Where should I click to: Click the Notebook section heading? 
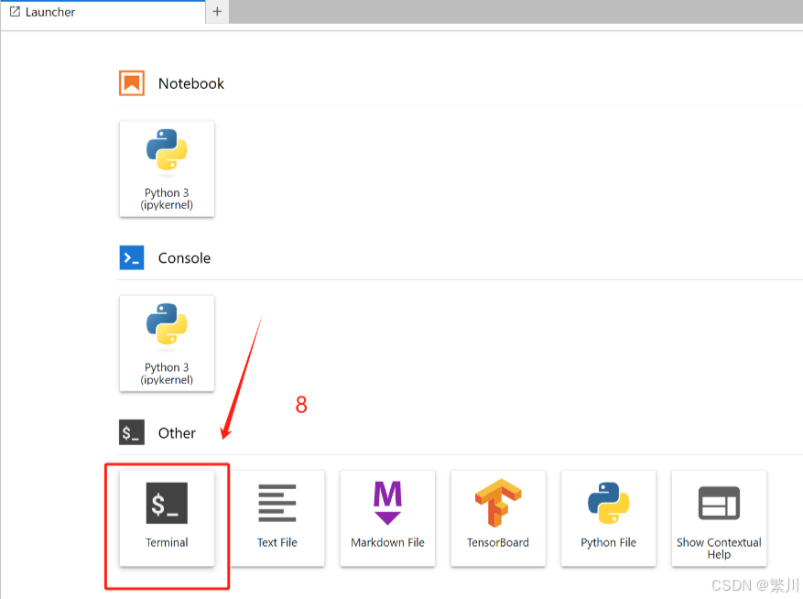pos(191,83)
